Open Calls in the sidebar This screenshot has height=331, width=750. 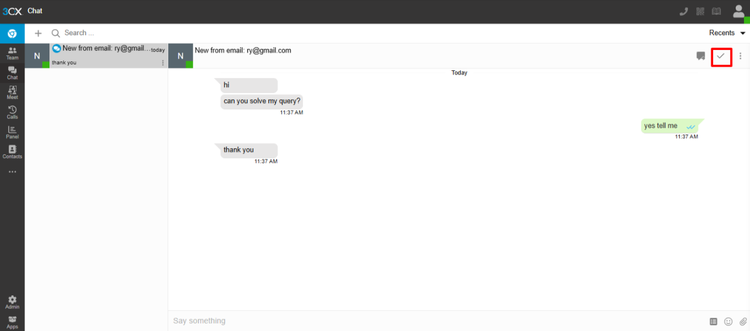click(x=12, y=112)
